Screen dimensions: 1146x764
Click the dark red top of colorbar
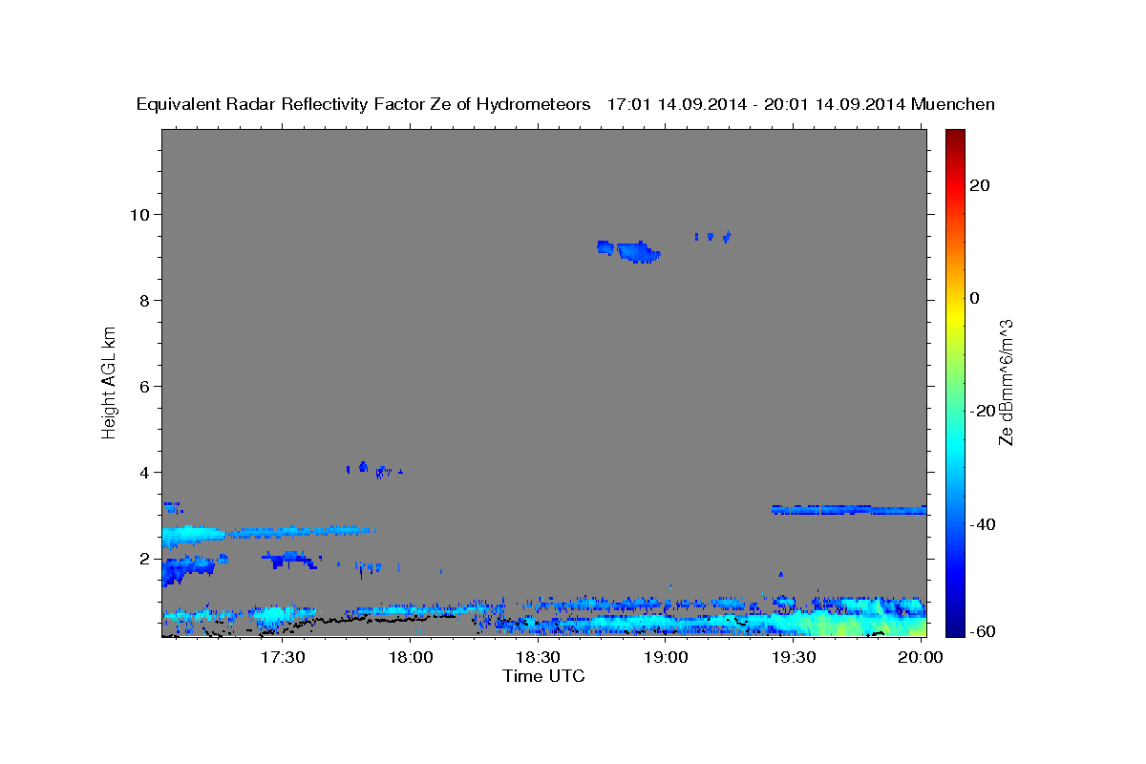coord(955,137)
